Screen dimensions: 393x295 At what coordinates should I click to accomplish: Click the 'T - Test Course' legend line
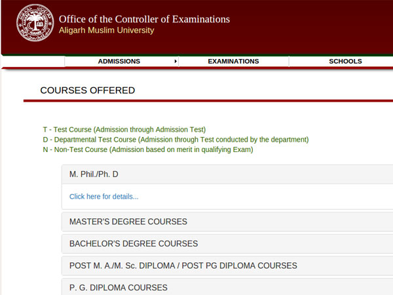click(124, 130)
